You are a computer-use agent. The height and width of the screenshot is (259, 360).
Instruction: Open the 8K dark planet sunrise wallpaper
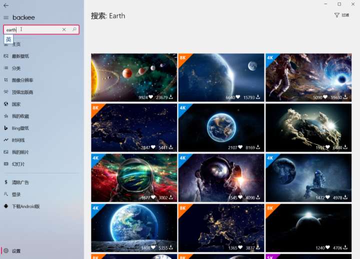coord(308,228)
